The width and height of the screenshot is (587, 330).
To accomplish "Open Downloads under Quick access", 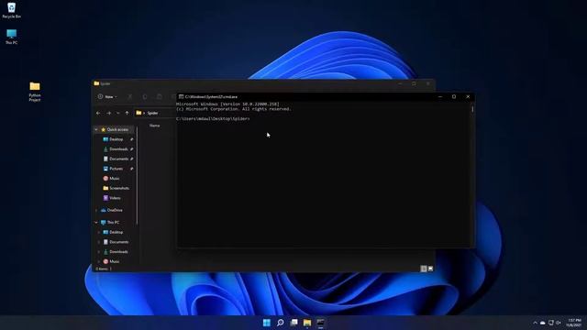I will 118,148.
